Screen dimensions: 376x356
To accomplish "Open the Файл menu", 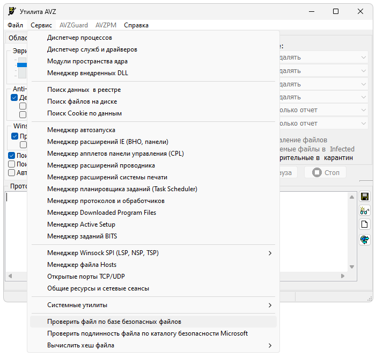I will coord(16,25).
